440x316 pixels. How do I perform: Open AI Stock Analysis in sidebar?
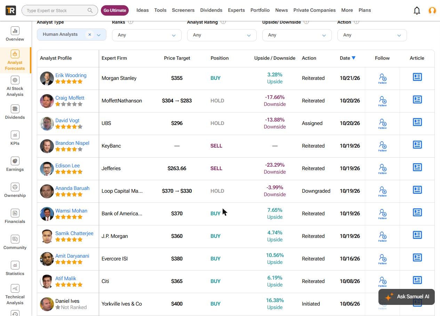[15, 86]
